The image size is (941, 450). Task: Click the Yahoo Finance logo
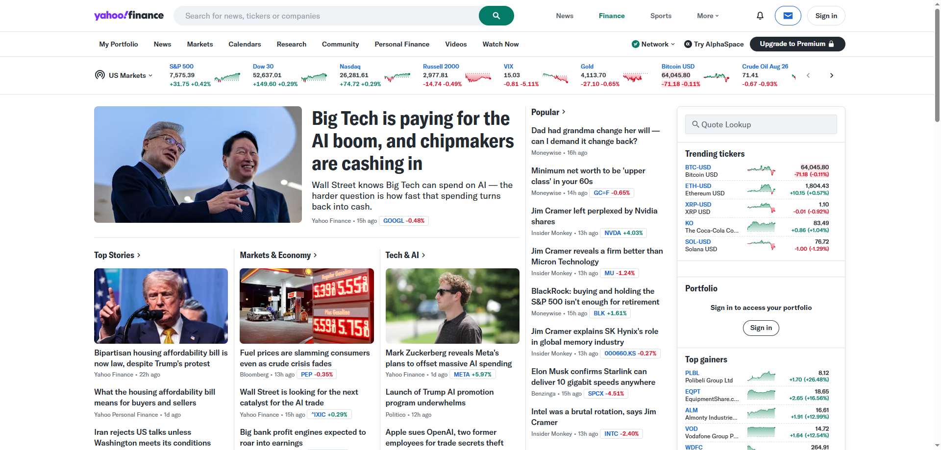pos(129,15)
